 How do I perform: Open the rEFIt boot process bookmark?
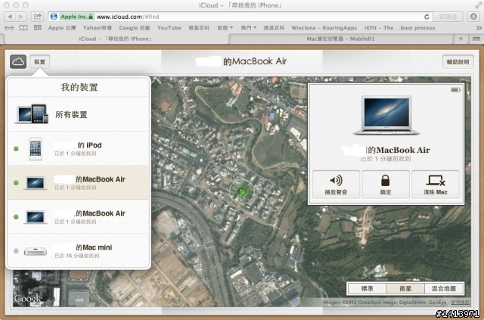(399, 28)
